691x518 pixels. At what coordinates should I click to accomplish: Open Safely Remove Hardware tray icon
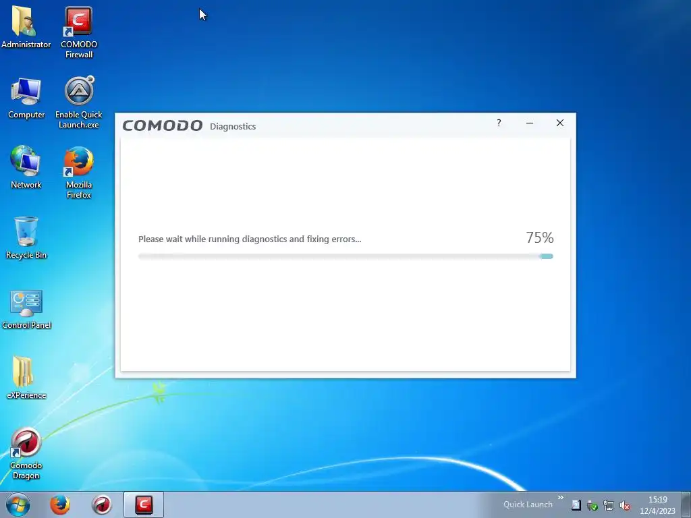tap(592, 505)
